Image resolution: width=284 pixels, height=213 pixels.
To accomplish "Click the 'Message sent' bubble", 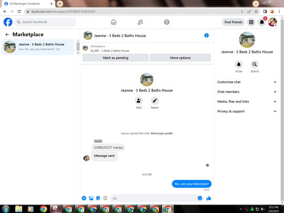I will (x=105, y=156).
